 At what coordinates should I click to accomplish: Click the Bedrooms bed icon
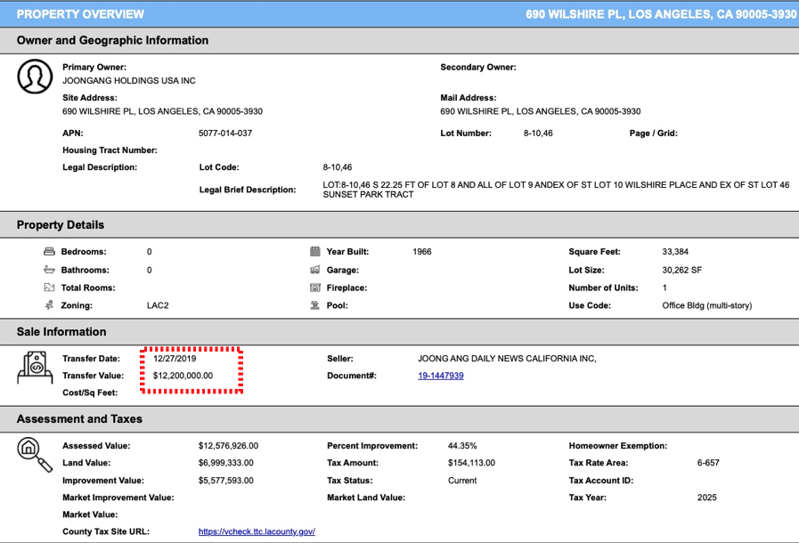tap(49, 252)
